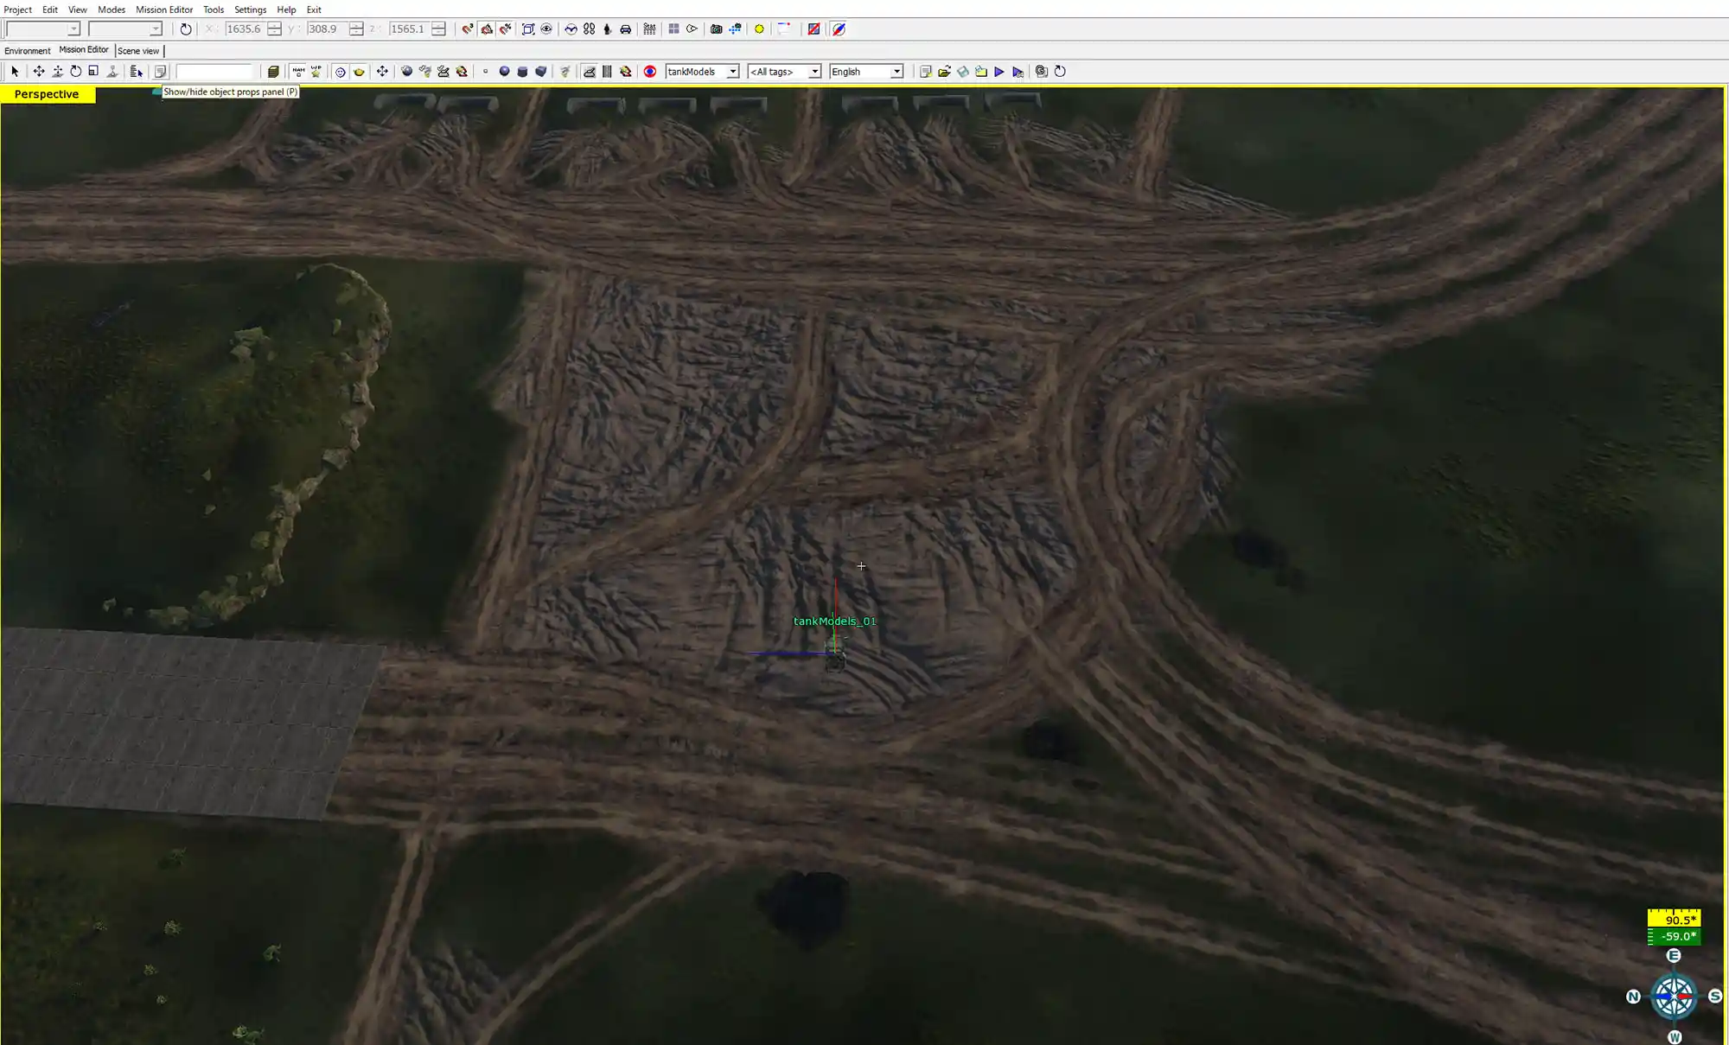The image size is (1729, 1045).
Task: Click the Perspective viewport label
Action: click(x=47, y=93)
